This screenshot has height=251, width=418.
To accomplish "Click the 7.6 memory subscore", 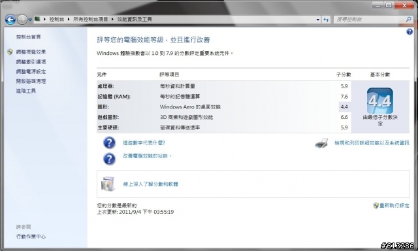I will (x=344, y=97).
